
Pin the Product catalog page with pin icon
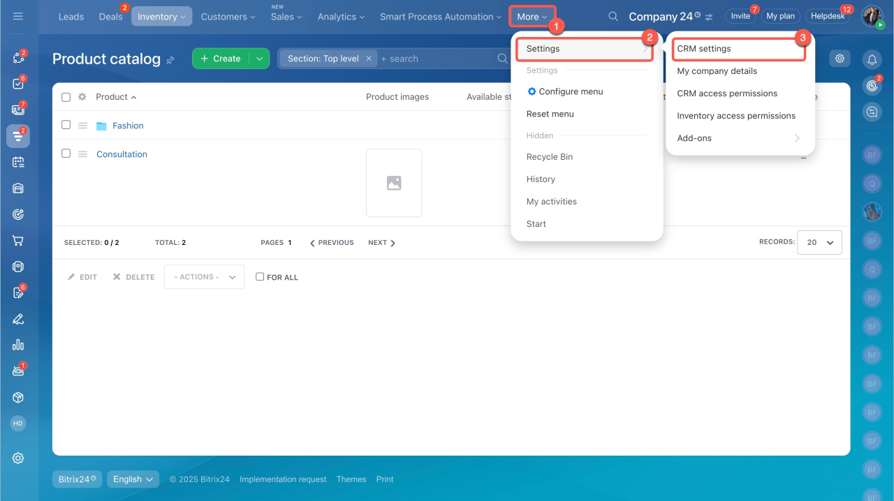170,61
